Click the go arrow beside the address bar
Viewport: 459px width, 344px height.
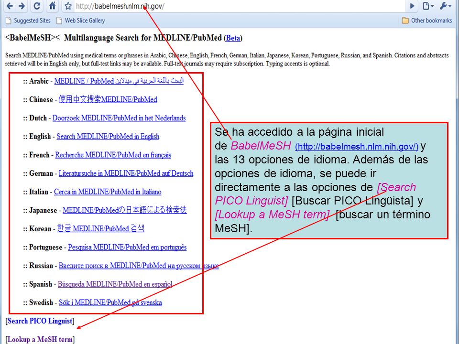pos(412,6)
